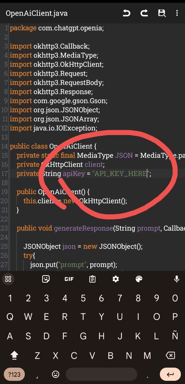Toggle the Shift key
The height and width of the screenshot is (384, 185).
click(x=15, y=355)
